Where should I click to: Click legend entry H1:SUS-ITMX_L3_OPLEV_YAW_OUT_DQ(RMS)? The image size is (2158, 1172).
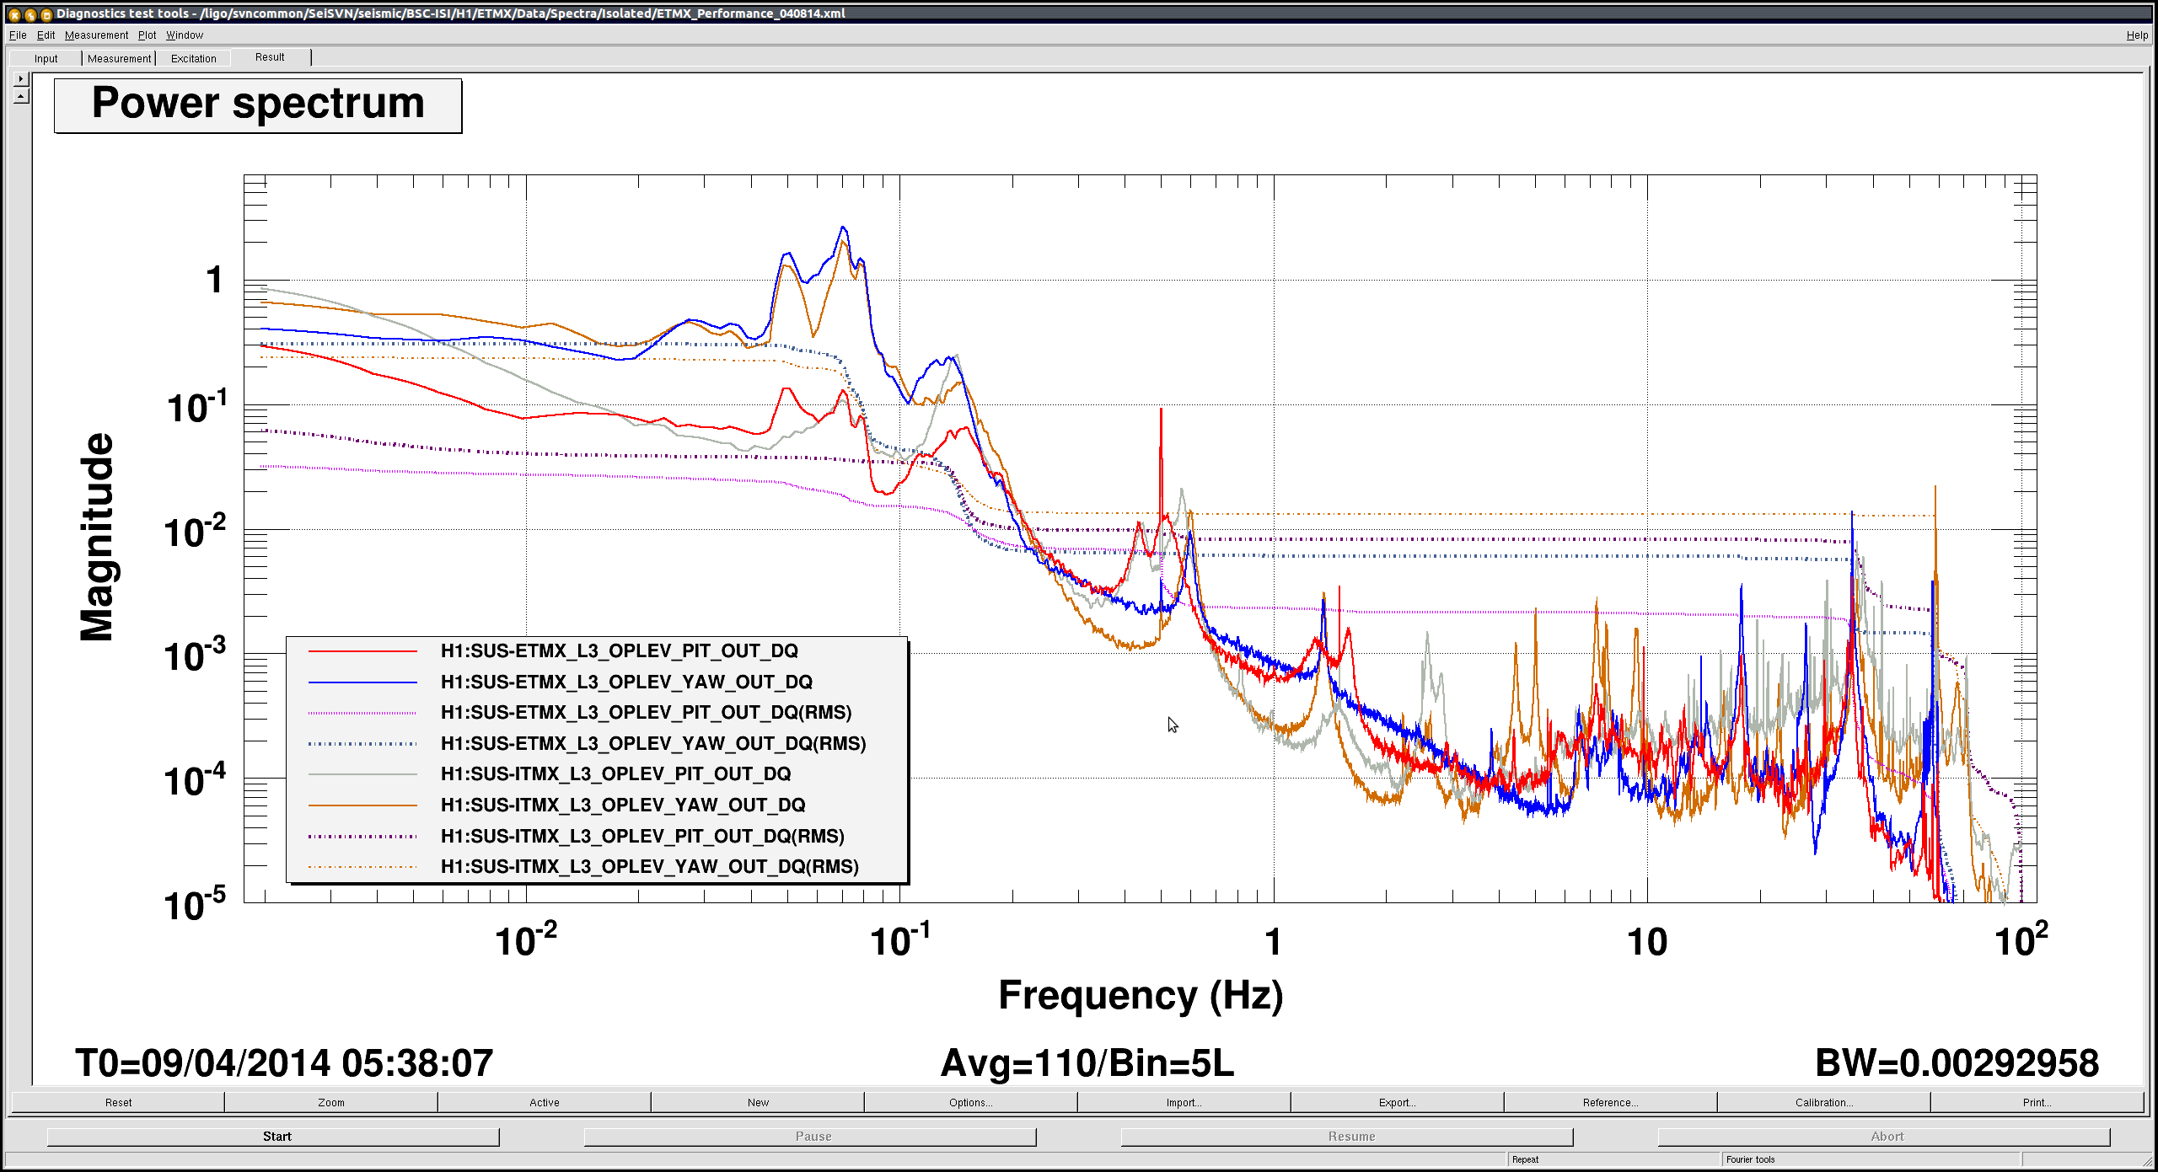coord(650,867)
